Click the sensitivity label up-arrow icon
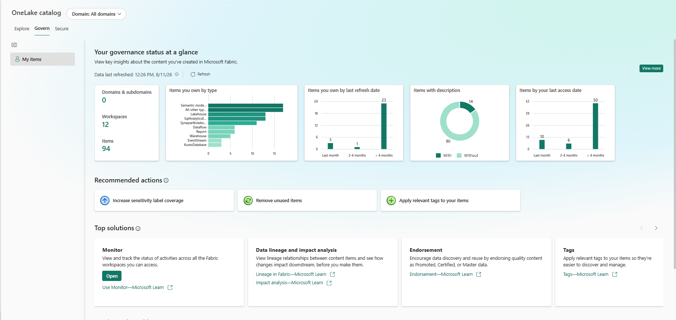676x320 pixels. (105, 200)
